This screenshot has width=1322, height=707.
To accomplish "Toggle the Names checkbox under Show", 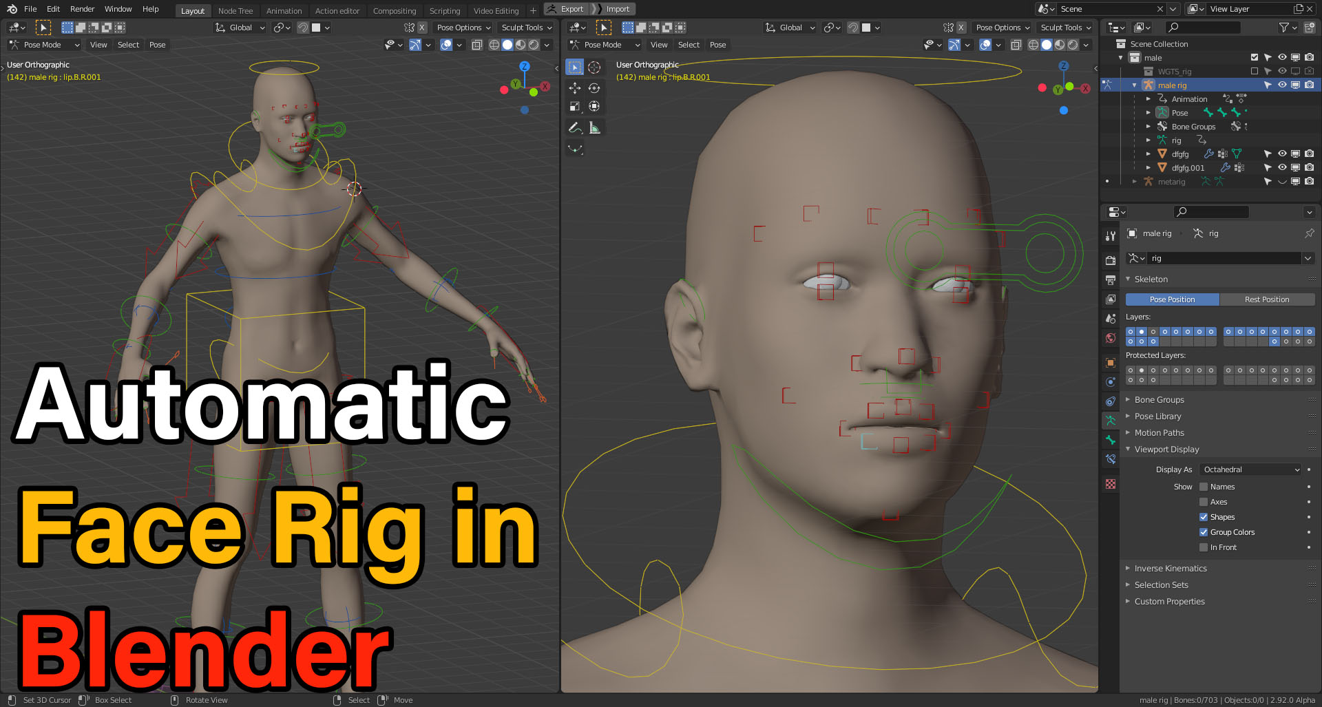I will click(x=1204, y=487).
